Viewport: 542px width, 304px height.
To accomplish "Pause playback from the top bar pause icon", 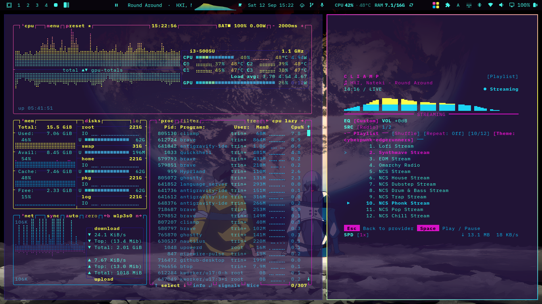I will tap(116, 5).
